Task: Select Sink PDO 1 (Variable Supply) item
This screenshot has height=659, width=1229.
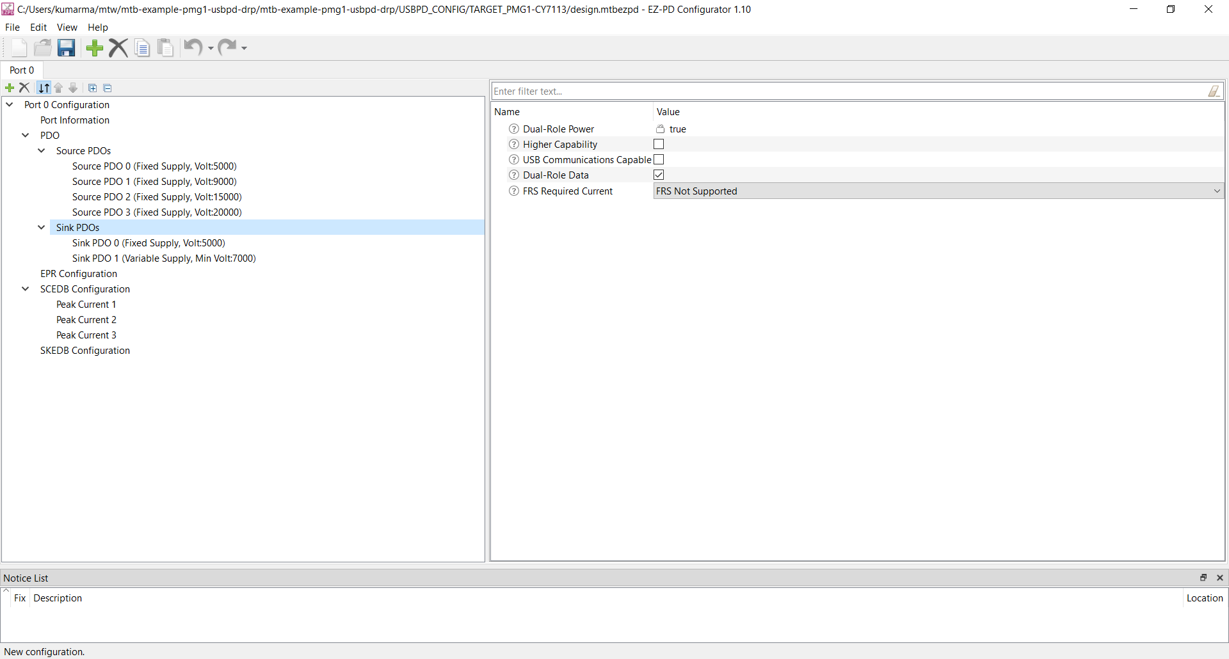Action: [164, 258]
